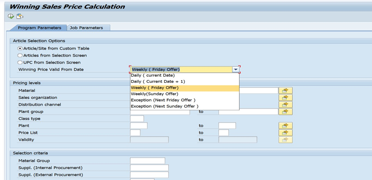Screen dimensions: 372x180
Task: Open multiple selection for Material
Action: [x=285, y=91]
